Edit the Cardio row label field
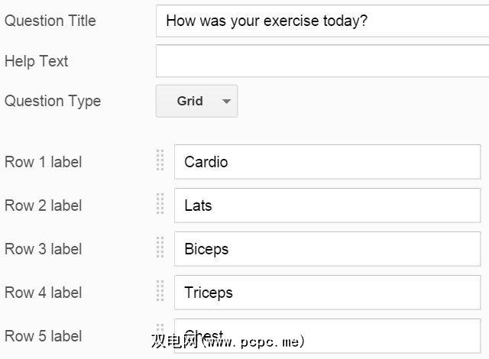489x359 pixels. tap(327, 162)
